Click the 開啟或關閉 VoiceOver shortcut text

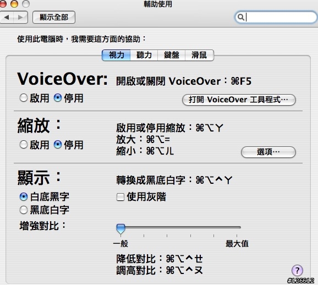184,81
